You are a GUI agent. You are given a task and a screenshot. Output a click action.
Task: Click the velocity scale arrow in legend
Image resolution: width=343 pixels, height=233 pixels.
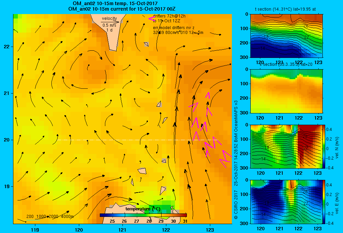coord(110,22)
